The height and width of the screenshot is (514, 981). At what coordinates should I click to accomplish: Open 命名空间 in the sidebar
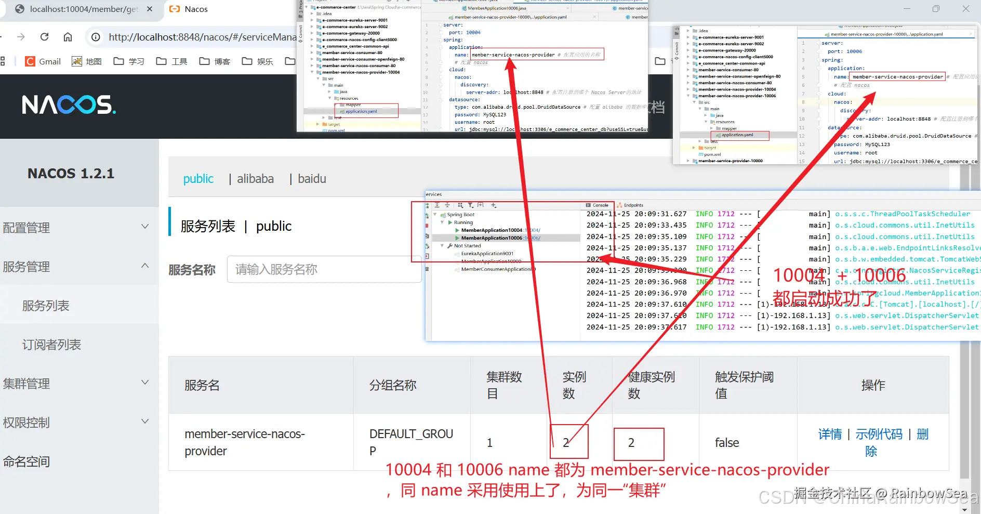click(x=26, y=462)
